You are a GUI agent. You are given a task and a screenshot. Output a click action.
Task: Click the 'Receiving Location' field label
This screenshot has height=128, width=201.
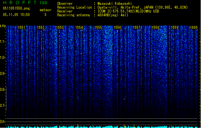tap(74, 7)
